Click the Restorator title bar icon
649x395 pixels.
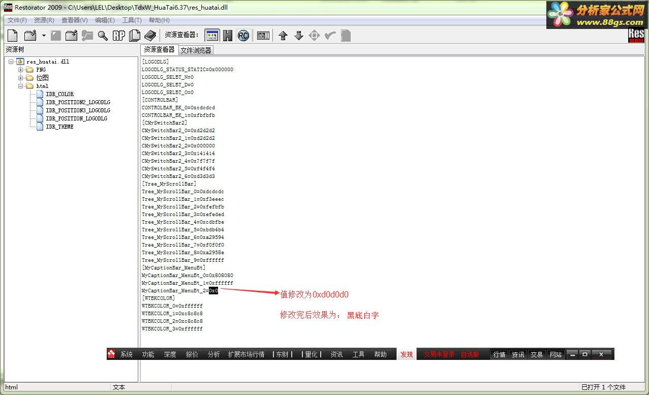[x=8, y=7]
